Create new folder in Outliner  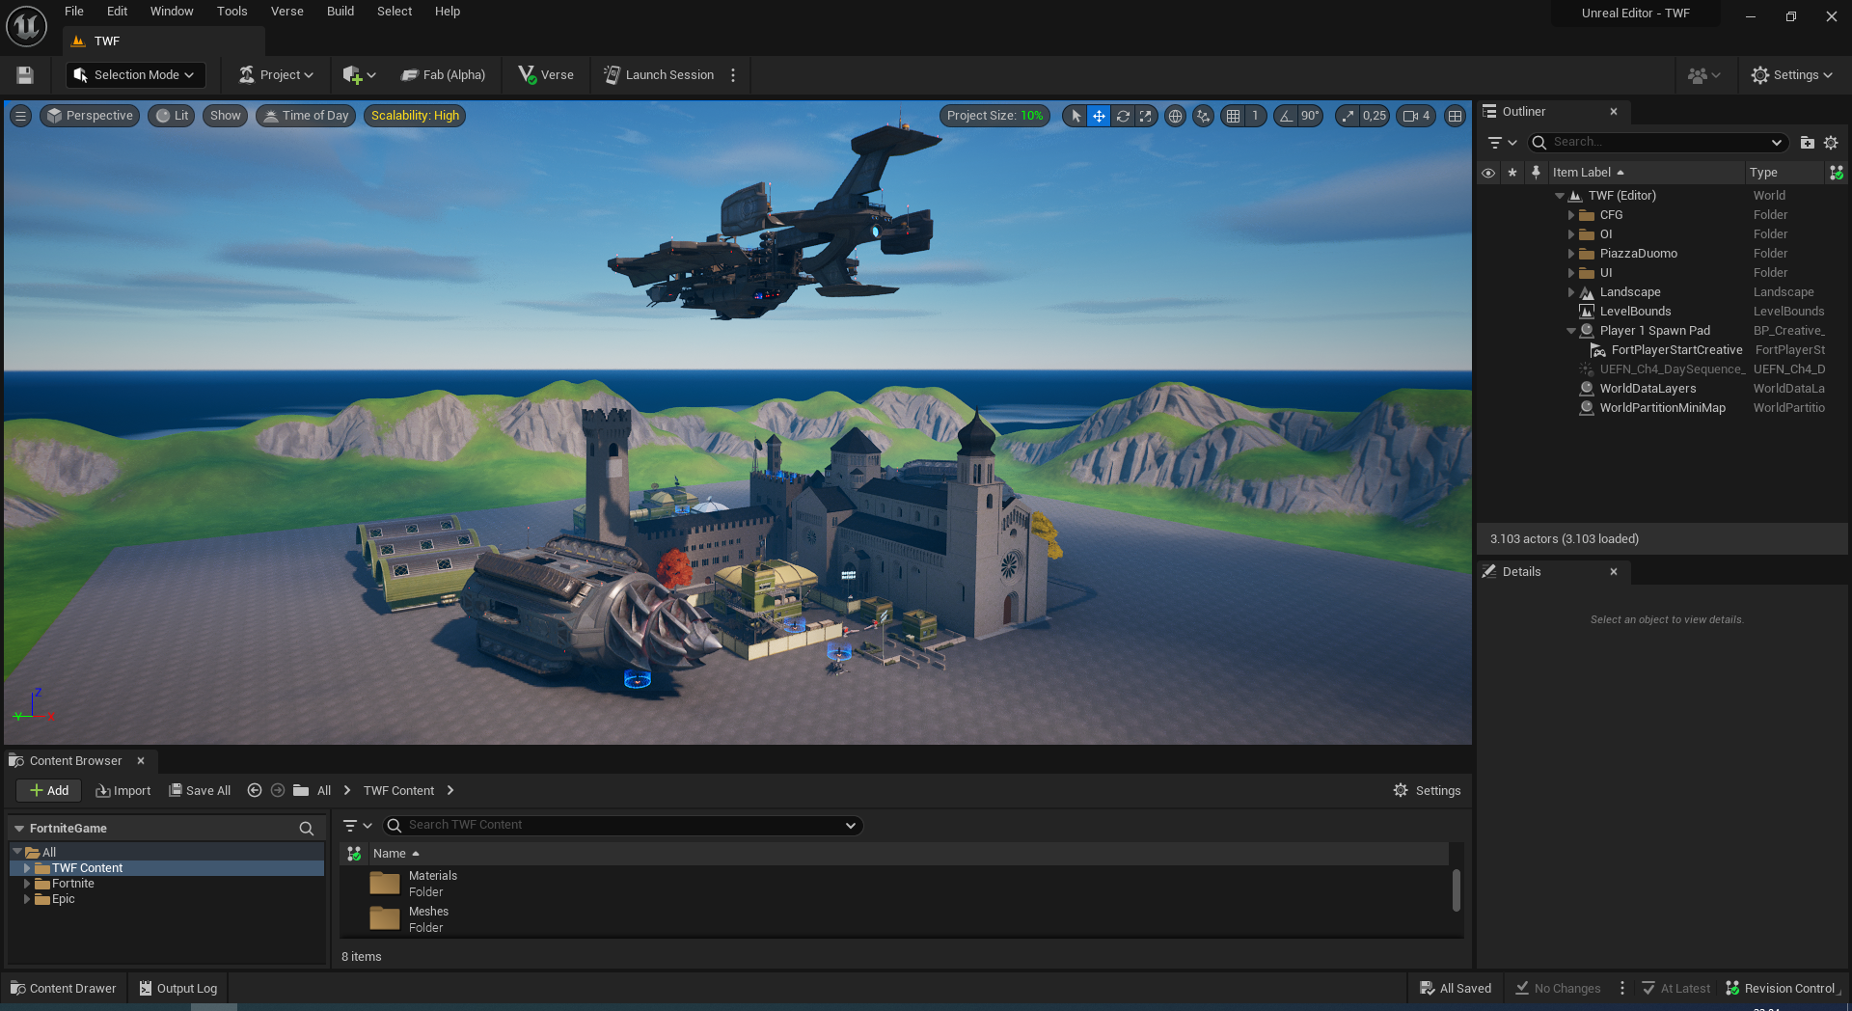1808,143
